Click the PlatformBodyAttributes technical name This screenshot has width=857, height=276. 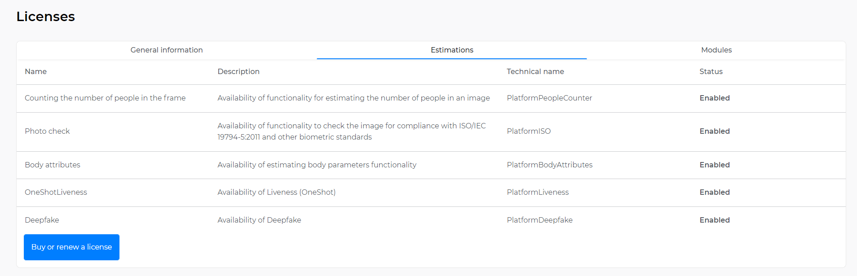(550, 165)
